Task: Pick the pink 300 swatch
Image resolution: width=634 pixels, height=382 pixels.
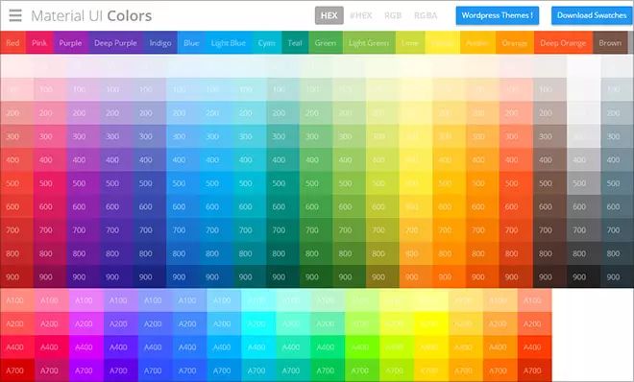Action: 50,136
